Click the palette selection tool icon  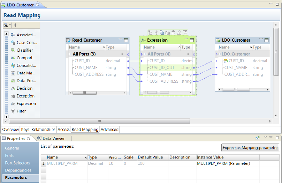(6, 25)
